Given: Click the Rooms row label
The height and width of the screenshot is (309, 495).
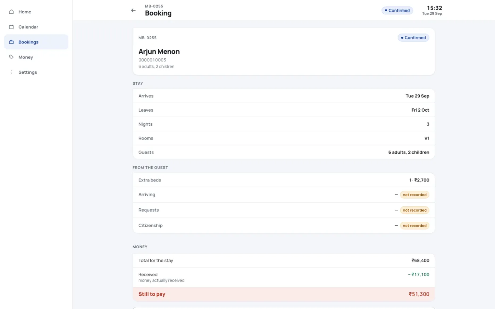Looking at the screenshot, I should pyautogui.click(x=146, y=138).
